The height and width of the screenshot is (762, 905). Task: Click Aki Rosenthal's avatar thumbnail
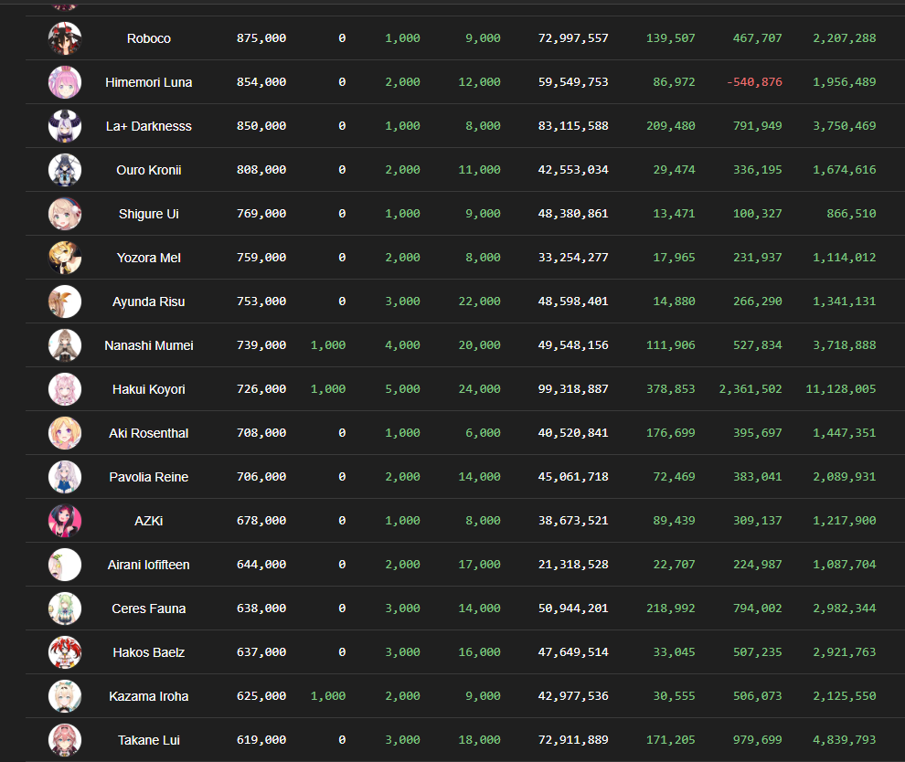[65, 433]
